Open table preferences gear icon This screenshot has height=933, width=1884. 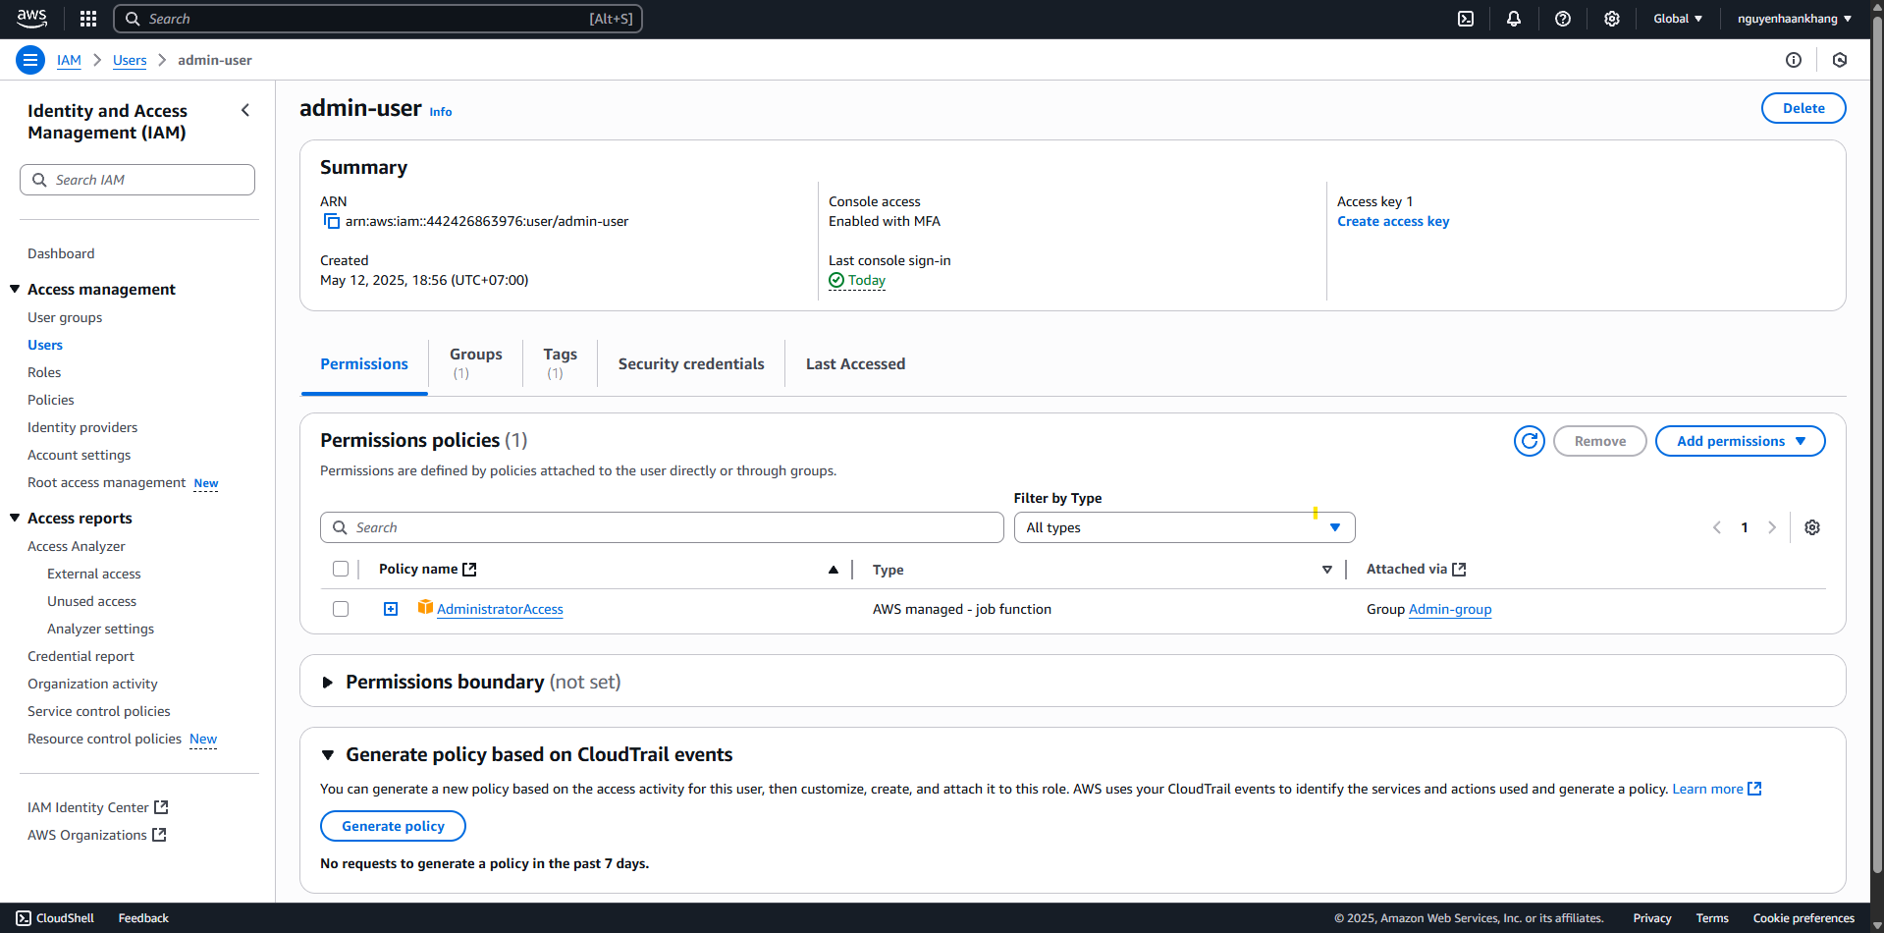(1812, 527)
